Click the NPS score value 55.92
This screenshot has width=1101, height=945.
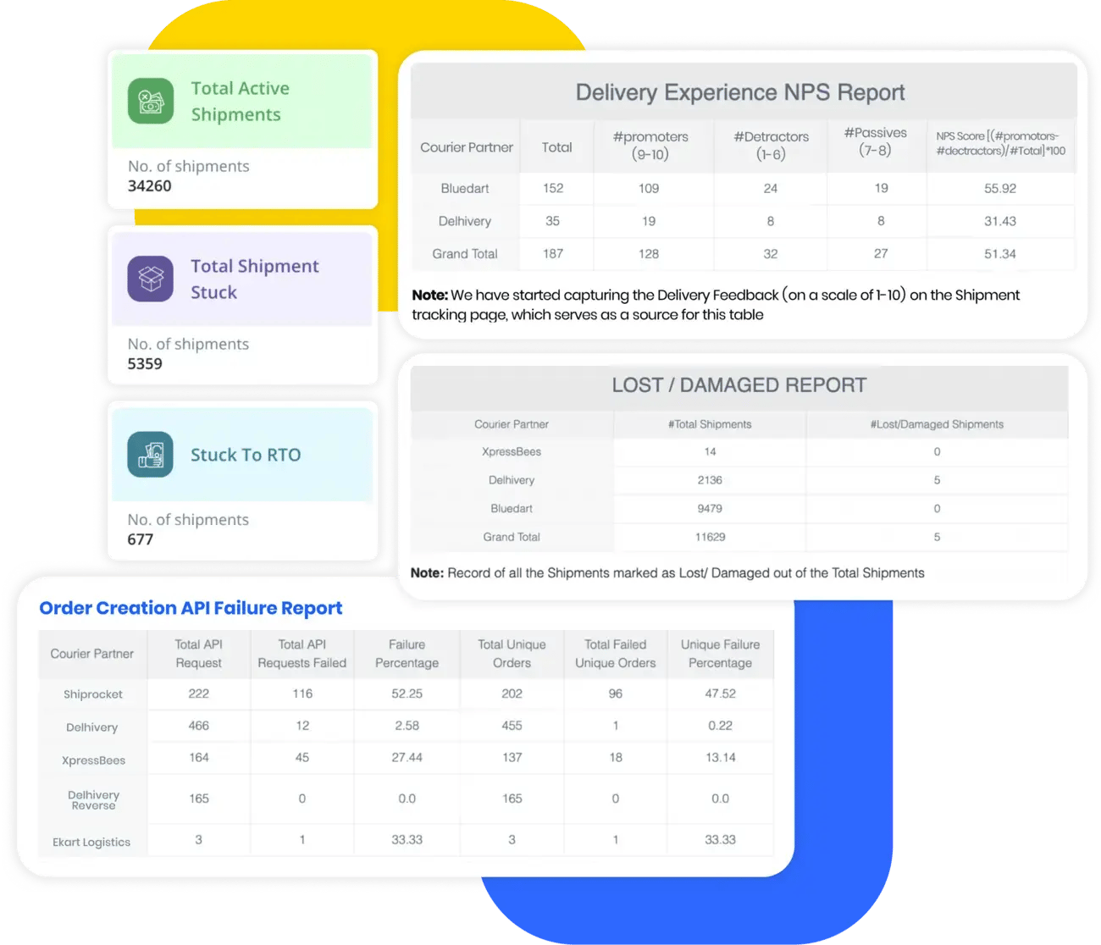[x=1000, y=188]
